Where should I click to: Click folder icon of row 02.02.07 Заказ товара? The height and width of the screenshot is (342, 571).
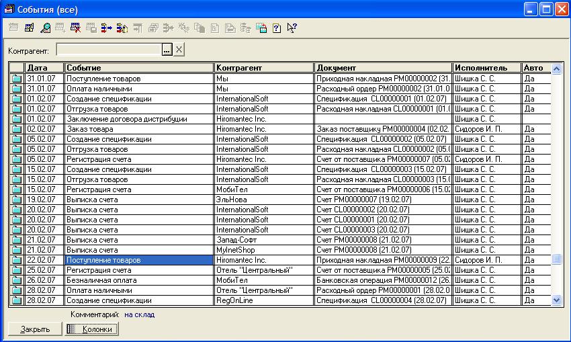(x=16, y=129)
